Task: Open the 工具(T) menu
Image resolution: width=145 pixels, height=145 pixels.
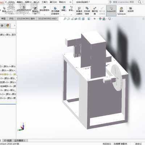Action: click(45, 2)
